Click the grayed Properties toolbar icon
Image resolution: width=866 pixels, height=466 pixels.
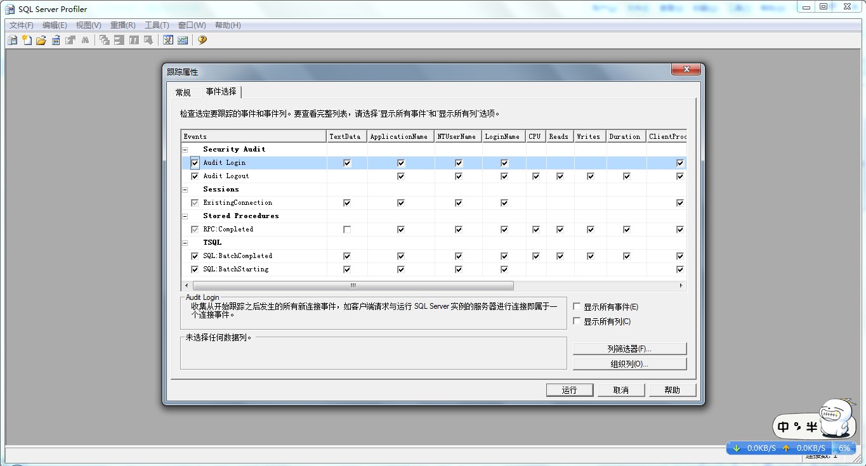[x=70, y=40]
